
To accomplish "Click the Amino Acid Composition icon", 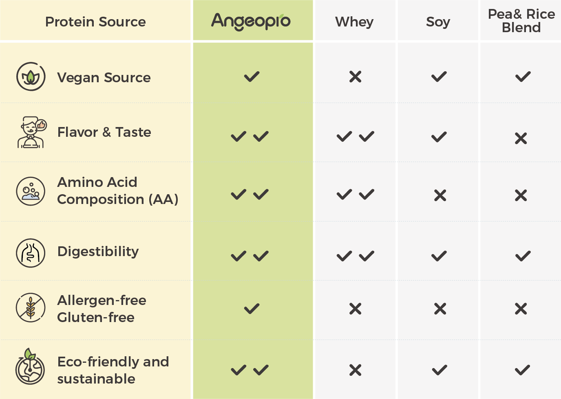I will point(31,191).
